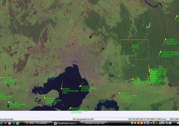
Task: Open the Inbox - IncrediMail taskbar button
Action: (x=38, y=123)
